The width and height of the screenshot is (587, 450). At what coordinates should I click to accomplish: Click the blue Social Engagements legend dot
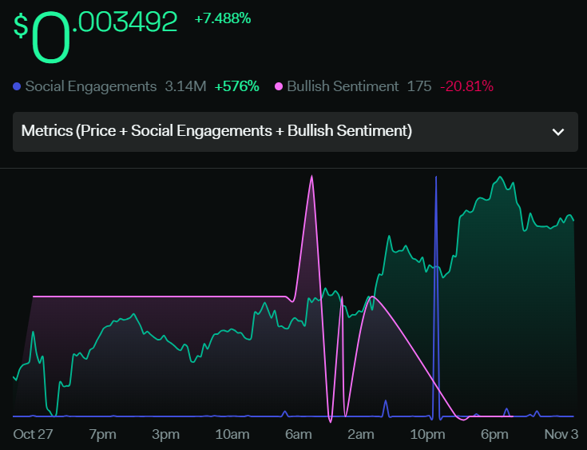coord(17,86)
